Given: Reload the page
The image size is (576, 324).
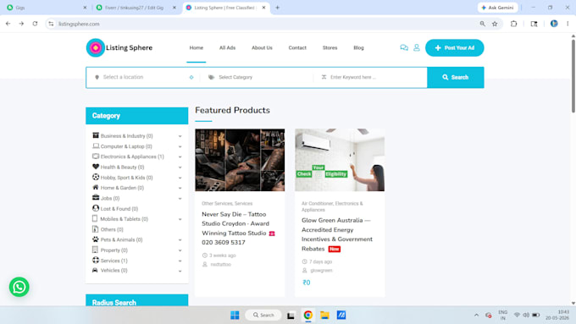Looking at the screenshot, I should 35,24.
